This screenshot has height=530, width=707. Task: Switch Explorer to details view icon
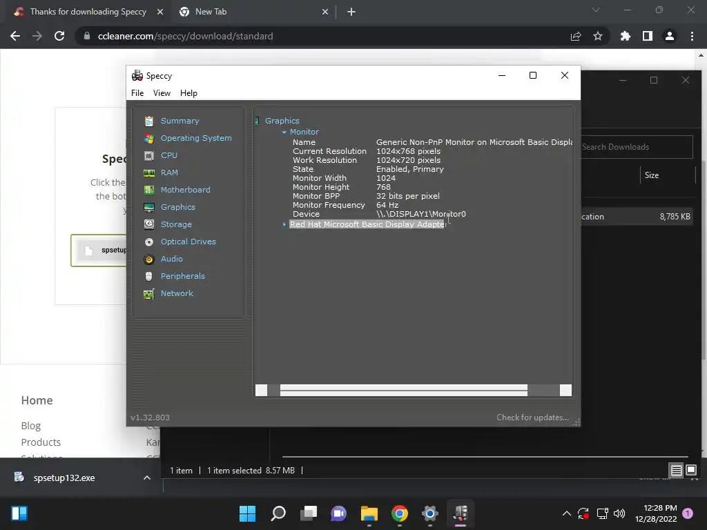pos(677,471)
